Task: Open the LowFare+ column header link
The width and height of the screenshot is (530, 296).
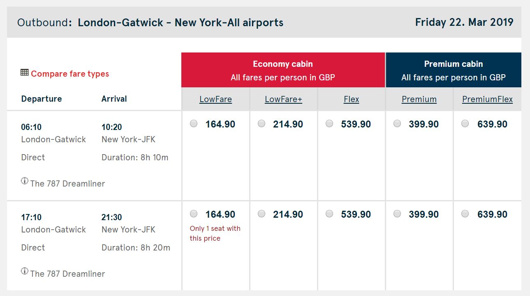Action: [x=283, y=99]
